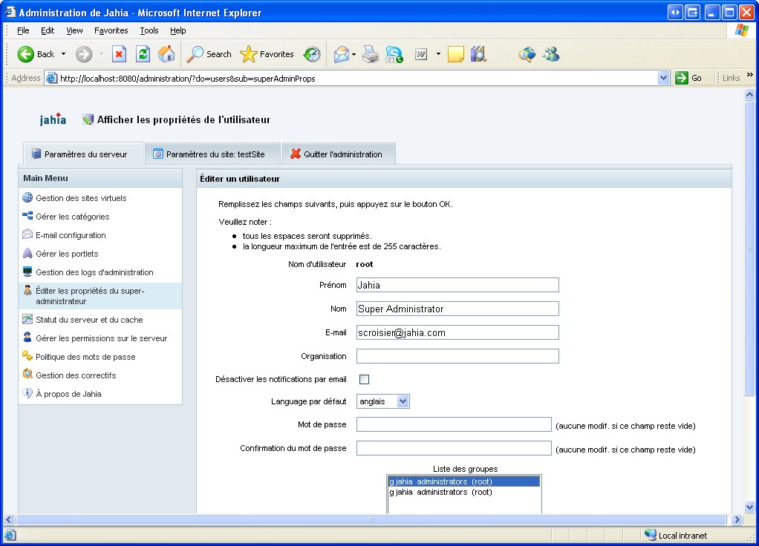
Task: Click the E-mail input field
Action: pyautogui.click(x=457, y=332)
